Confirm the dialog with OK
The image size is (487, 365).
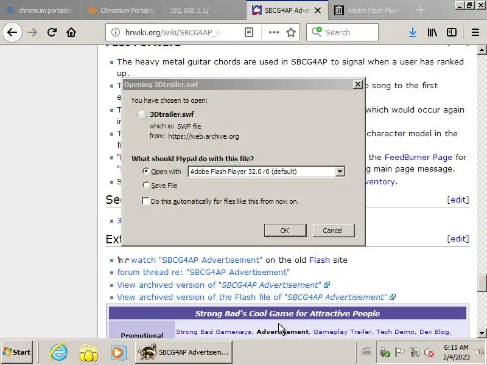[285, 231]
